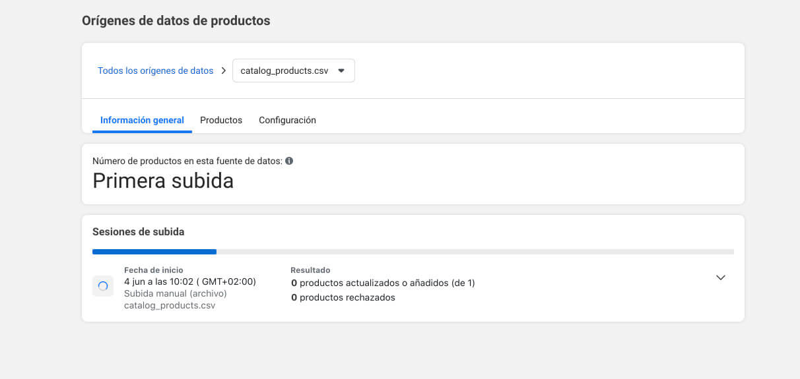Viewport: 800px width, 379px height.
Task: Open the Configuración tab
Action: click(287, 120)
